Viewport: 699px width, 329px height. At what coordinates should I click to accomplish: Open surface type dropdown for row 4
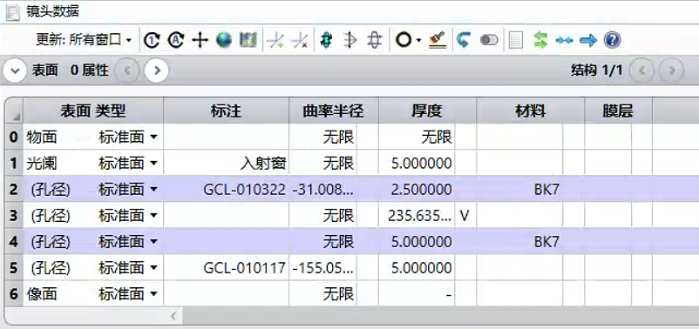coord(153,242)
